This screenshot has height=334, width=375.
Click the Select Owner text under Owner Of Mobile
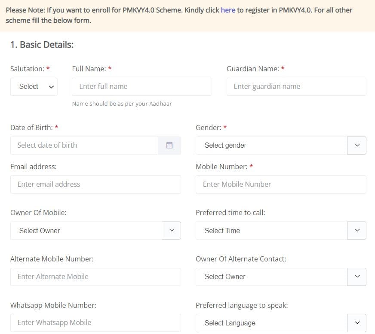(x=40, y=231)
